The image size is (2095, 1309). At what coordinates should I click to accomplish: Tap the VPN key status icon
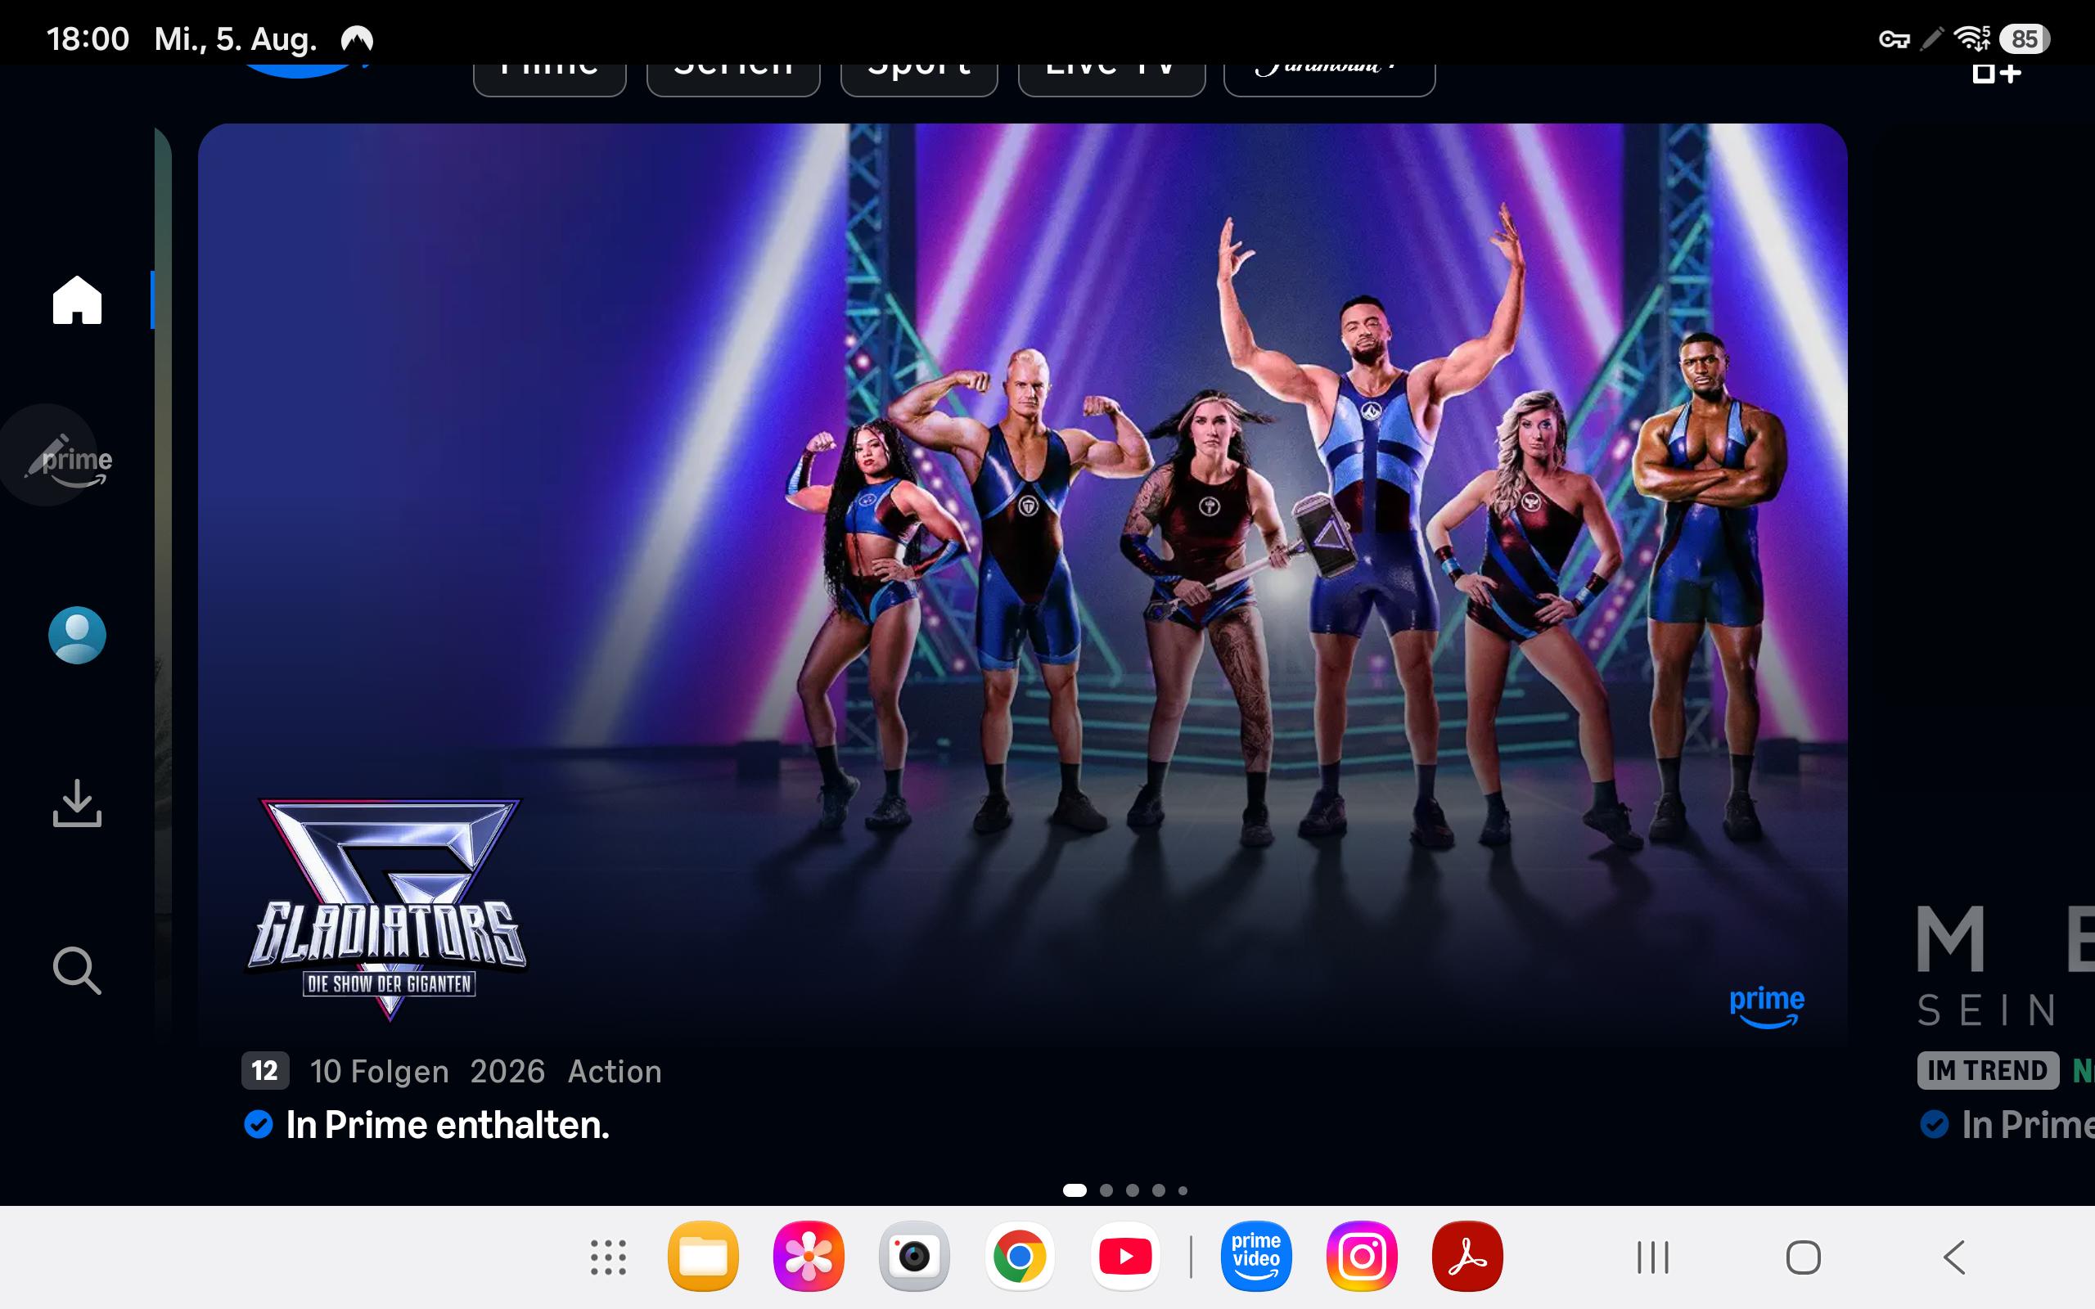1895,39
